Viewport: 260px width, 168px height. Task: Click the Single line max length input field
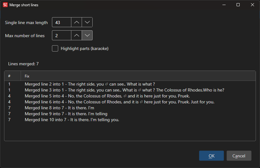(62, 22)
